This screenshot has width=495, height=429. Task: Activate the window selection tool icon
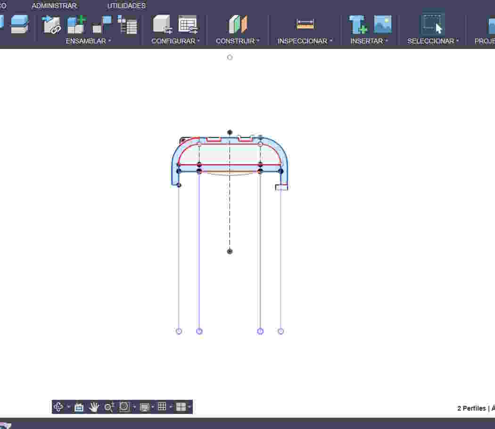432,24
